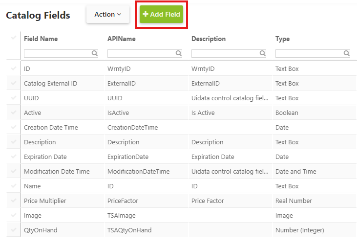Click search icon in Field Name filter
Screen dimensions: 357x248
coord(95,54)
